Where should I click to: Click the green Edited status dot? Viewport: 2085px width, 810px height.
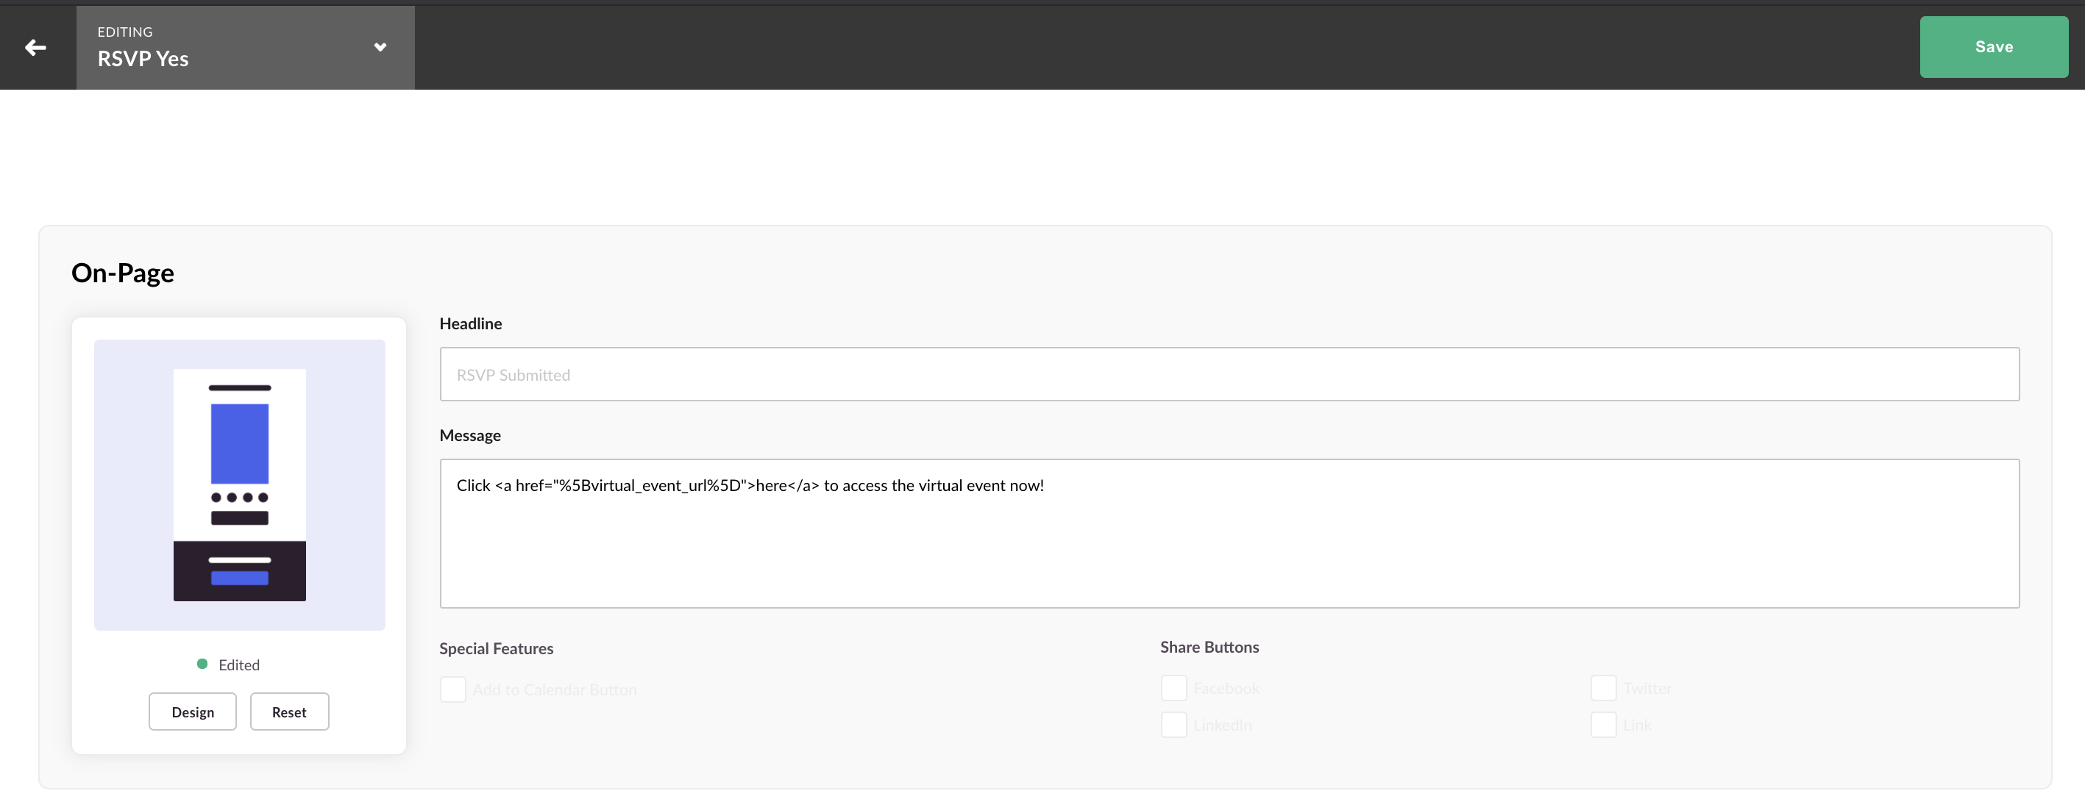coord(202,664)
